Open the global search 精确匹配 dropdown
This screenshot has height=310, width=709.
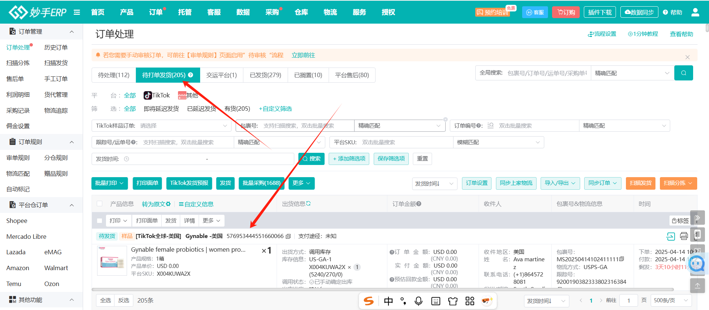tap(632, 73)
